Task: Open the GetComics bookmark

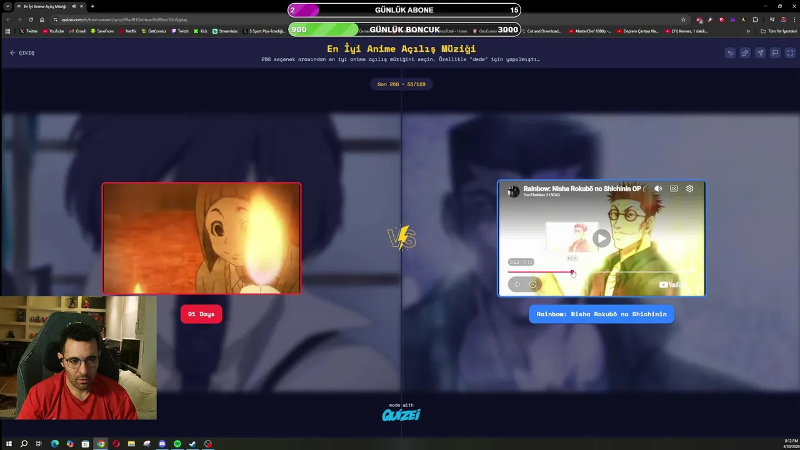Action: [x=154, y=31]
